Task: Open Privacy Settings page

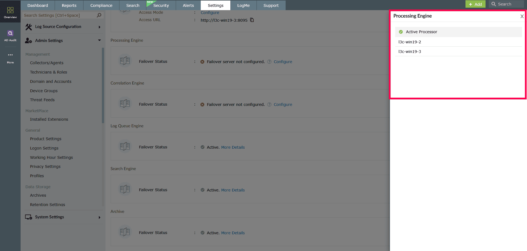Action: pyautogui.click(x=45, y=167)
